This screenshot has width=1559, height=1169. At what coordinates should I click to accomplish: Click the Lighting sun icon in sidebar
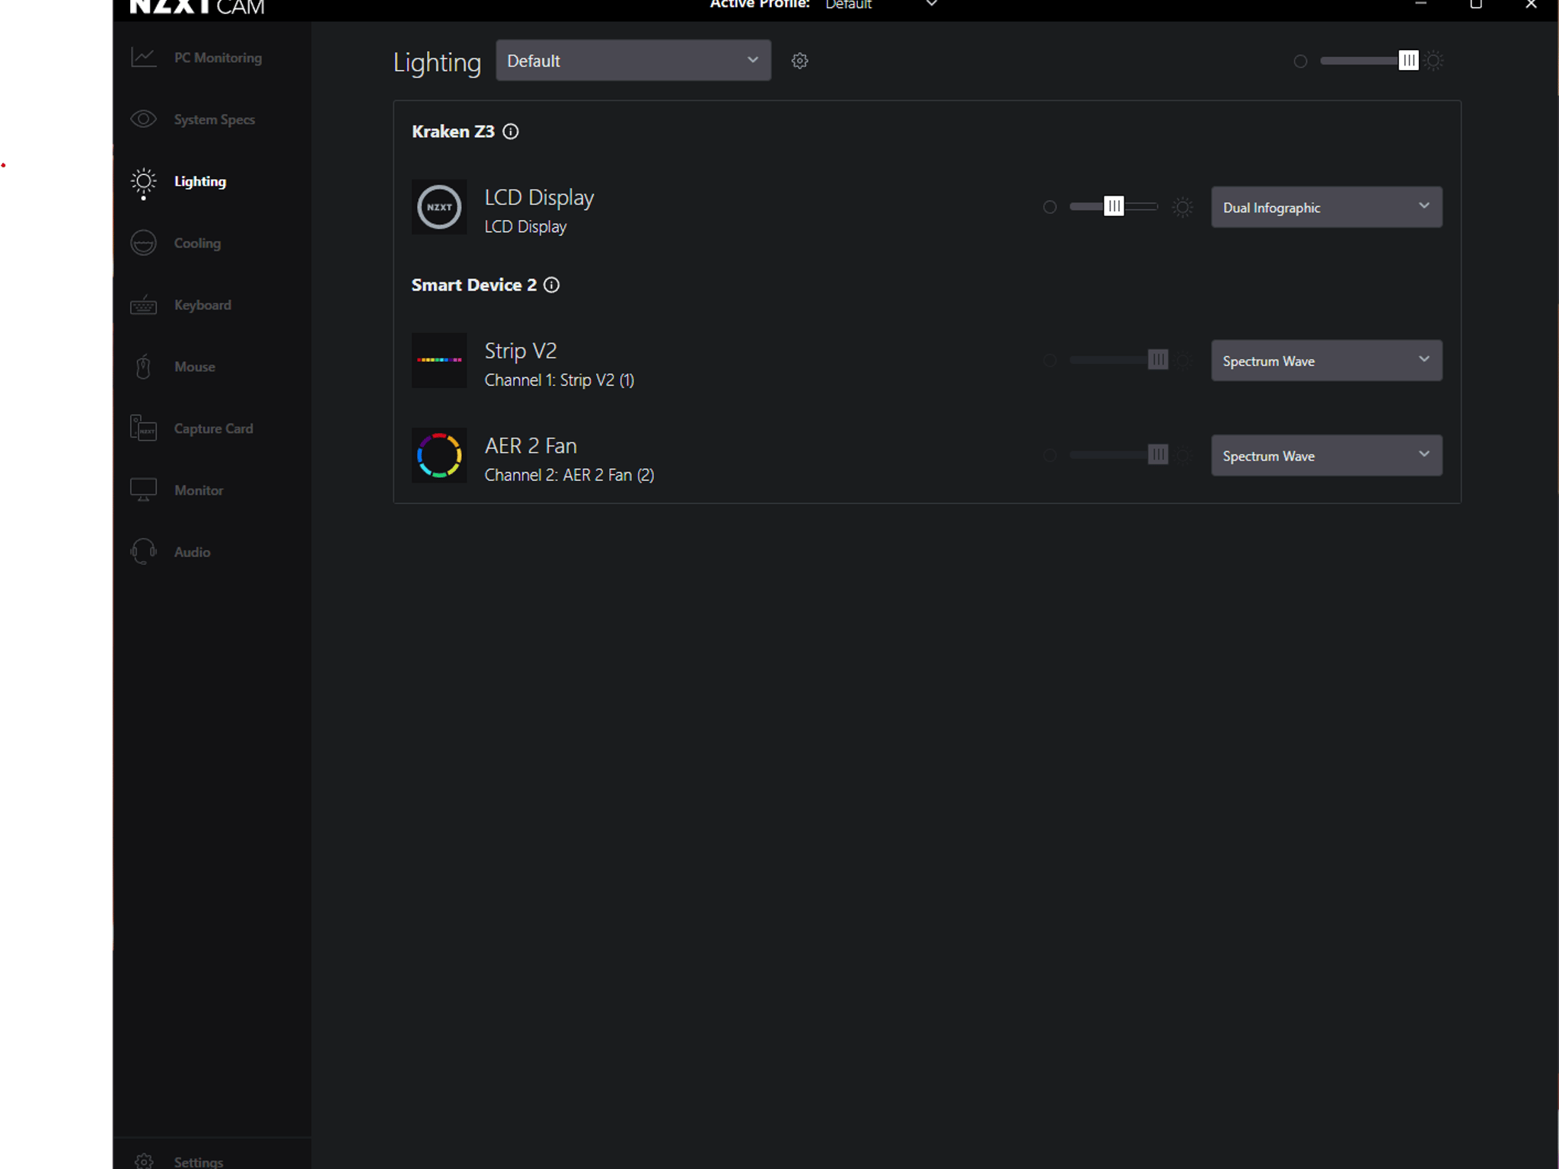(143, 182)
